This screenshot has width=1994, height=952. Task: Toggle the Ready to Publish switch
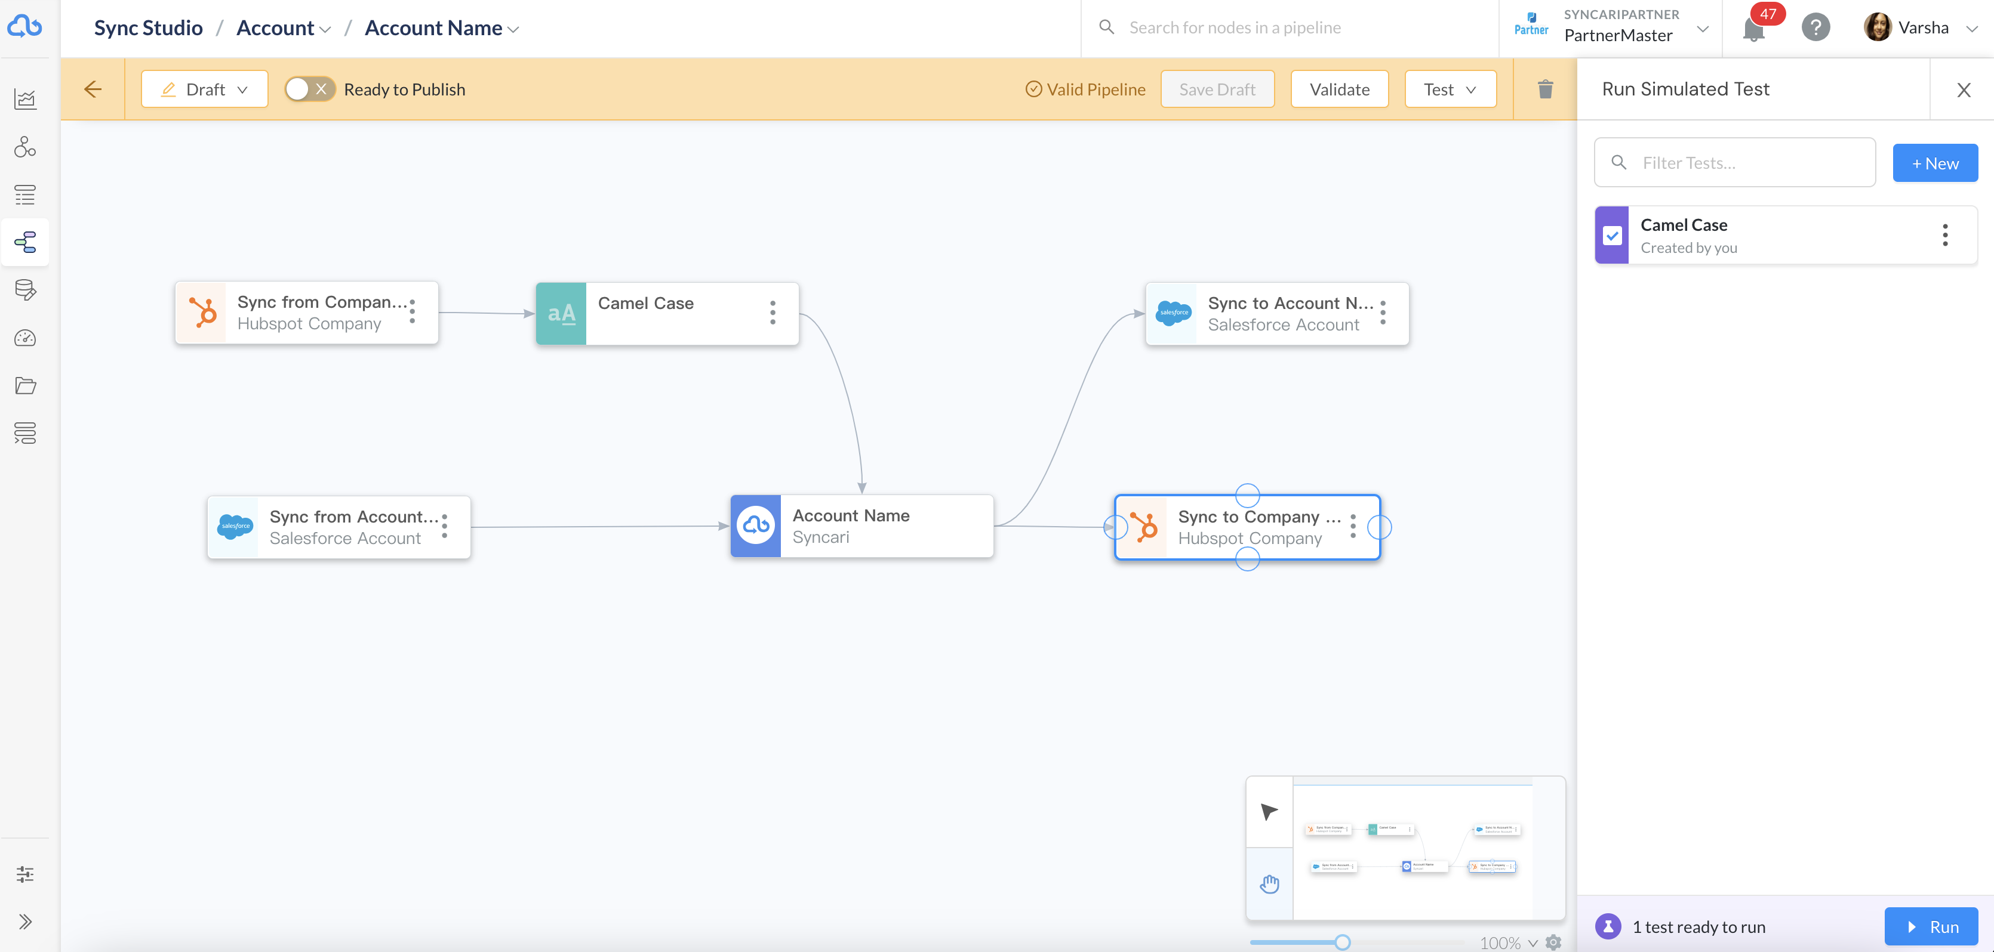coord(310,89)
